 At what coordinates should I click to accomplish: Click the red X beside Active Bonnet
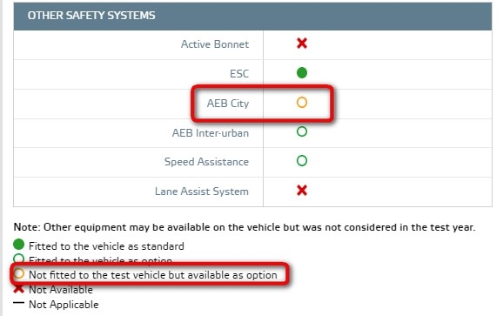(302, 43)
